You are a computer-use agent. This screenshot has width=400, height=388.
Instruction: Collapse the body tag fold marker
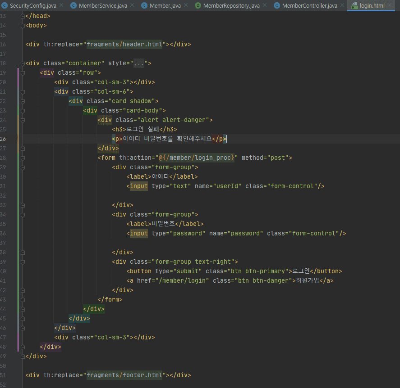click(x=23, y=26)
